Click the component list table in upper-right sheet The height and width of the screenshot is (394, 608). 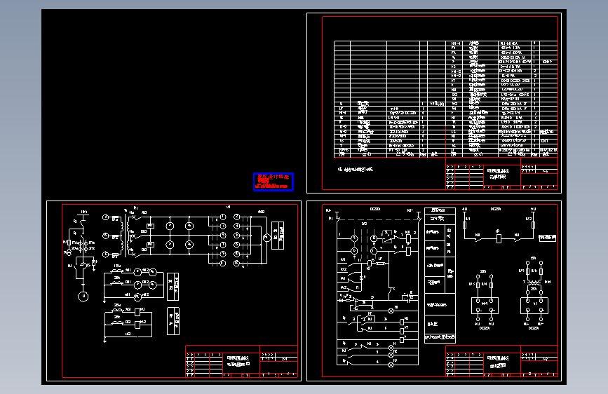[446, 99]
